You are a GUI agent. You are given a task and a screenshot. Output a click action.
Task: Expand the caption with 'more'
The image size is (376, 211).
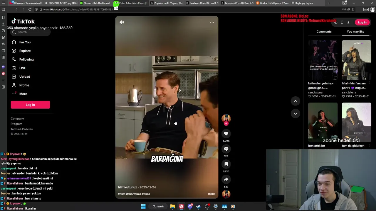[x=211, y=194]
